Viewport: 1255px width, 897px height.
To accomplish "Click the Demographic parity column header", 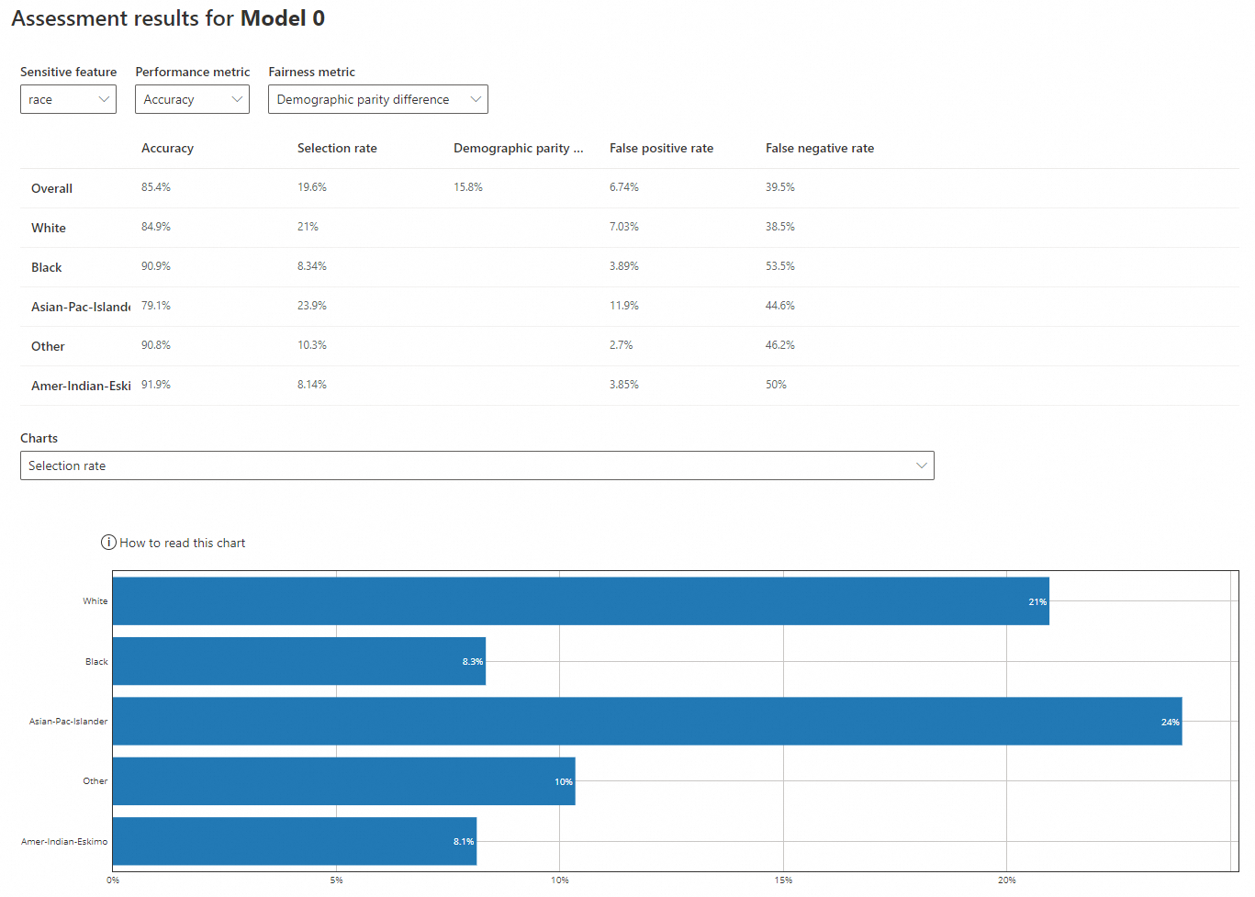I will point(519,148).
